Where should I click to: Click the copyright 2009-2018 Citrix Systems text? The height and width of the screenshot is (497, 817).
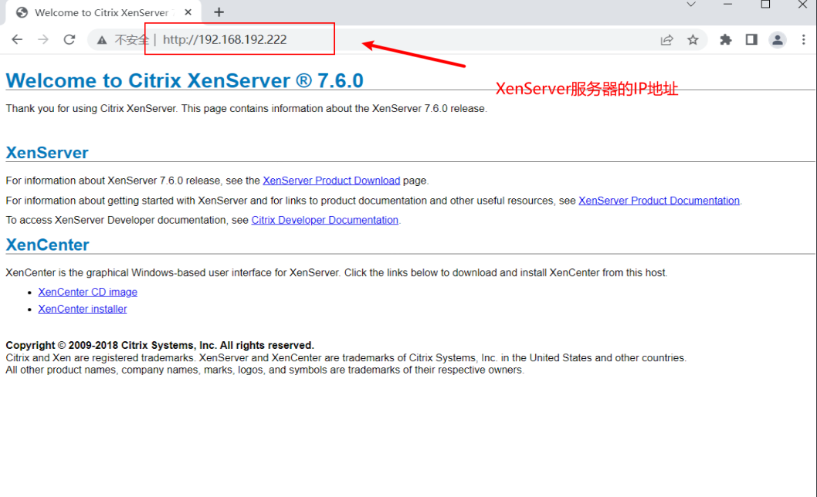[160, 346]
